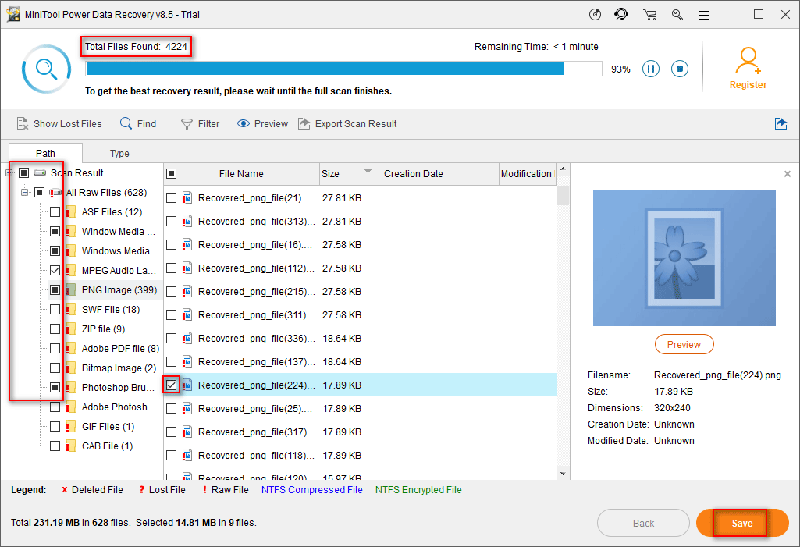Check the Recovered_png_file(25) checkbox
Viewport: 800px width, 547px height.
[x=172, y=408]
